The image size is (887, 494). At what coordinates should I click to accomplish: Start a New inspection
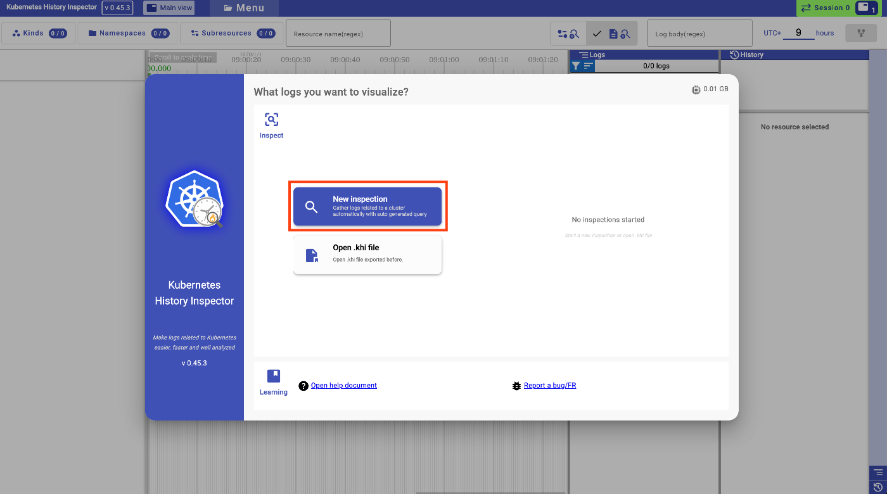click(367, 206)
